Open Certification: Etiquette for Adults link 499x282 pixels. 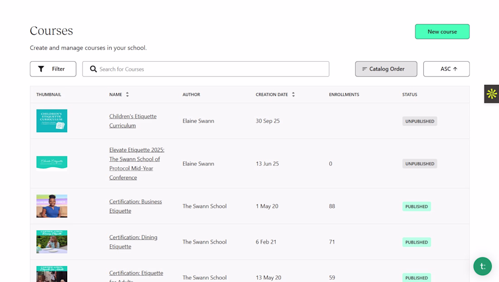136,276
